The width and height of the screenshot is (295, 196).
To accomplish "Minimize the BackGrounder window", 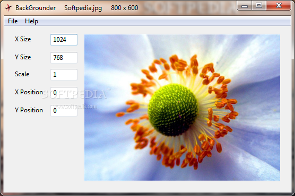I will (245, 6).
